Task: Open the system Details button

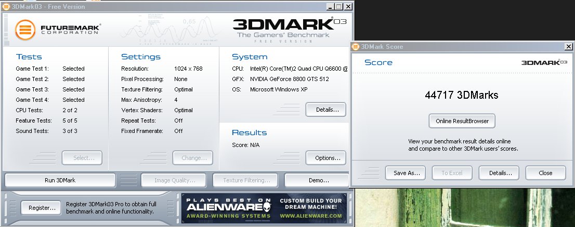Action: coord(325,110)
